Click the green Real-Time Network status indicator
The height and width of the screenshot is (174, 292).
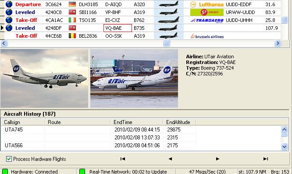pos(82,171)
